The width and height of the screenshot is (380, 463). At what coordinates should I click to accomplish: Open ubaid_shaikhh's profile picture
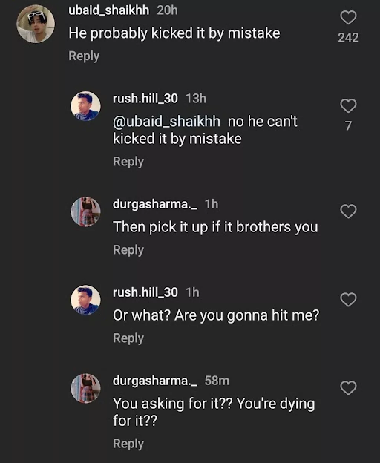point(36,24)
